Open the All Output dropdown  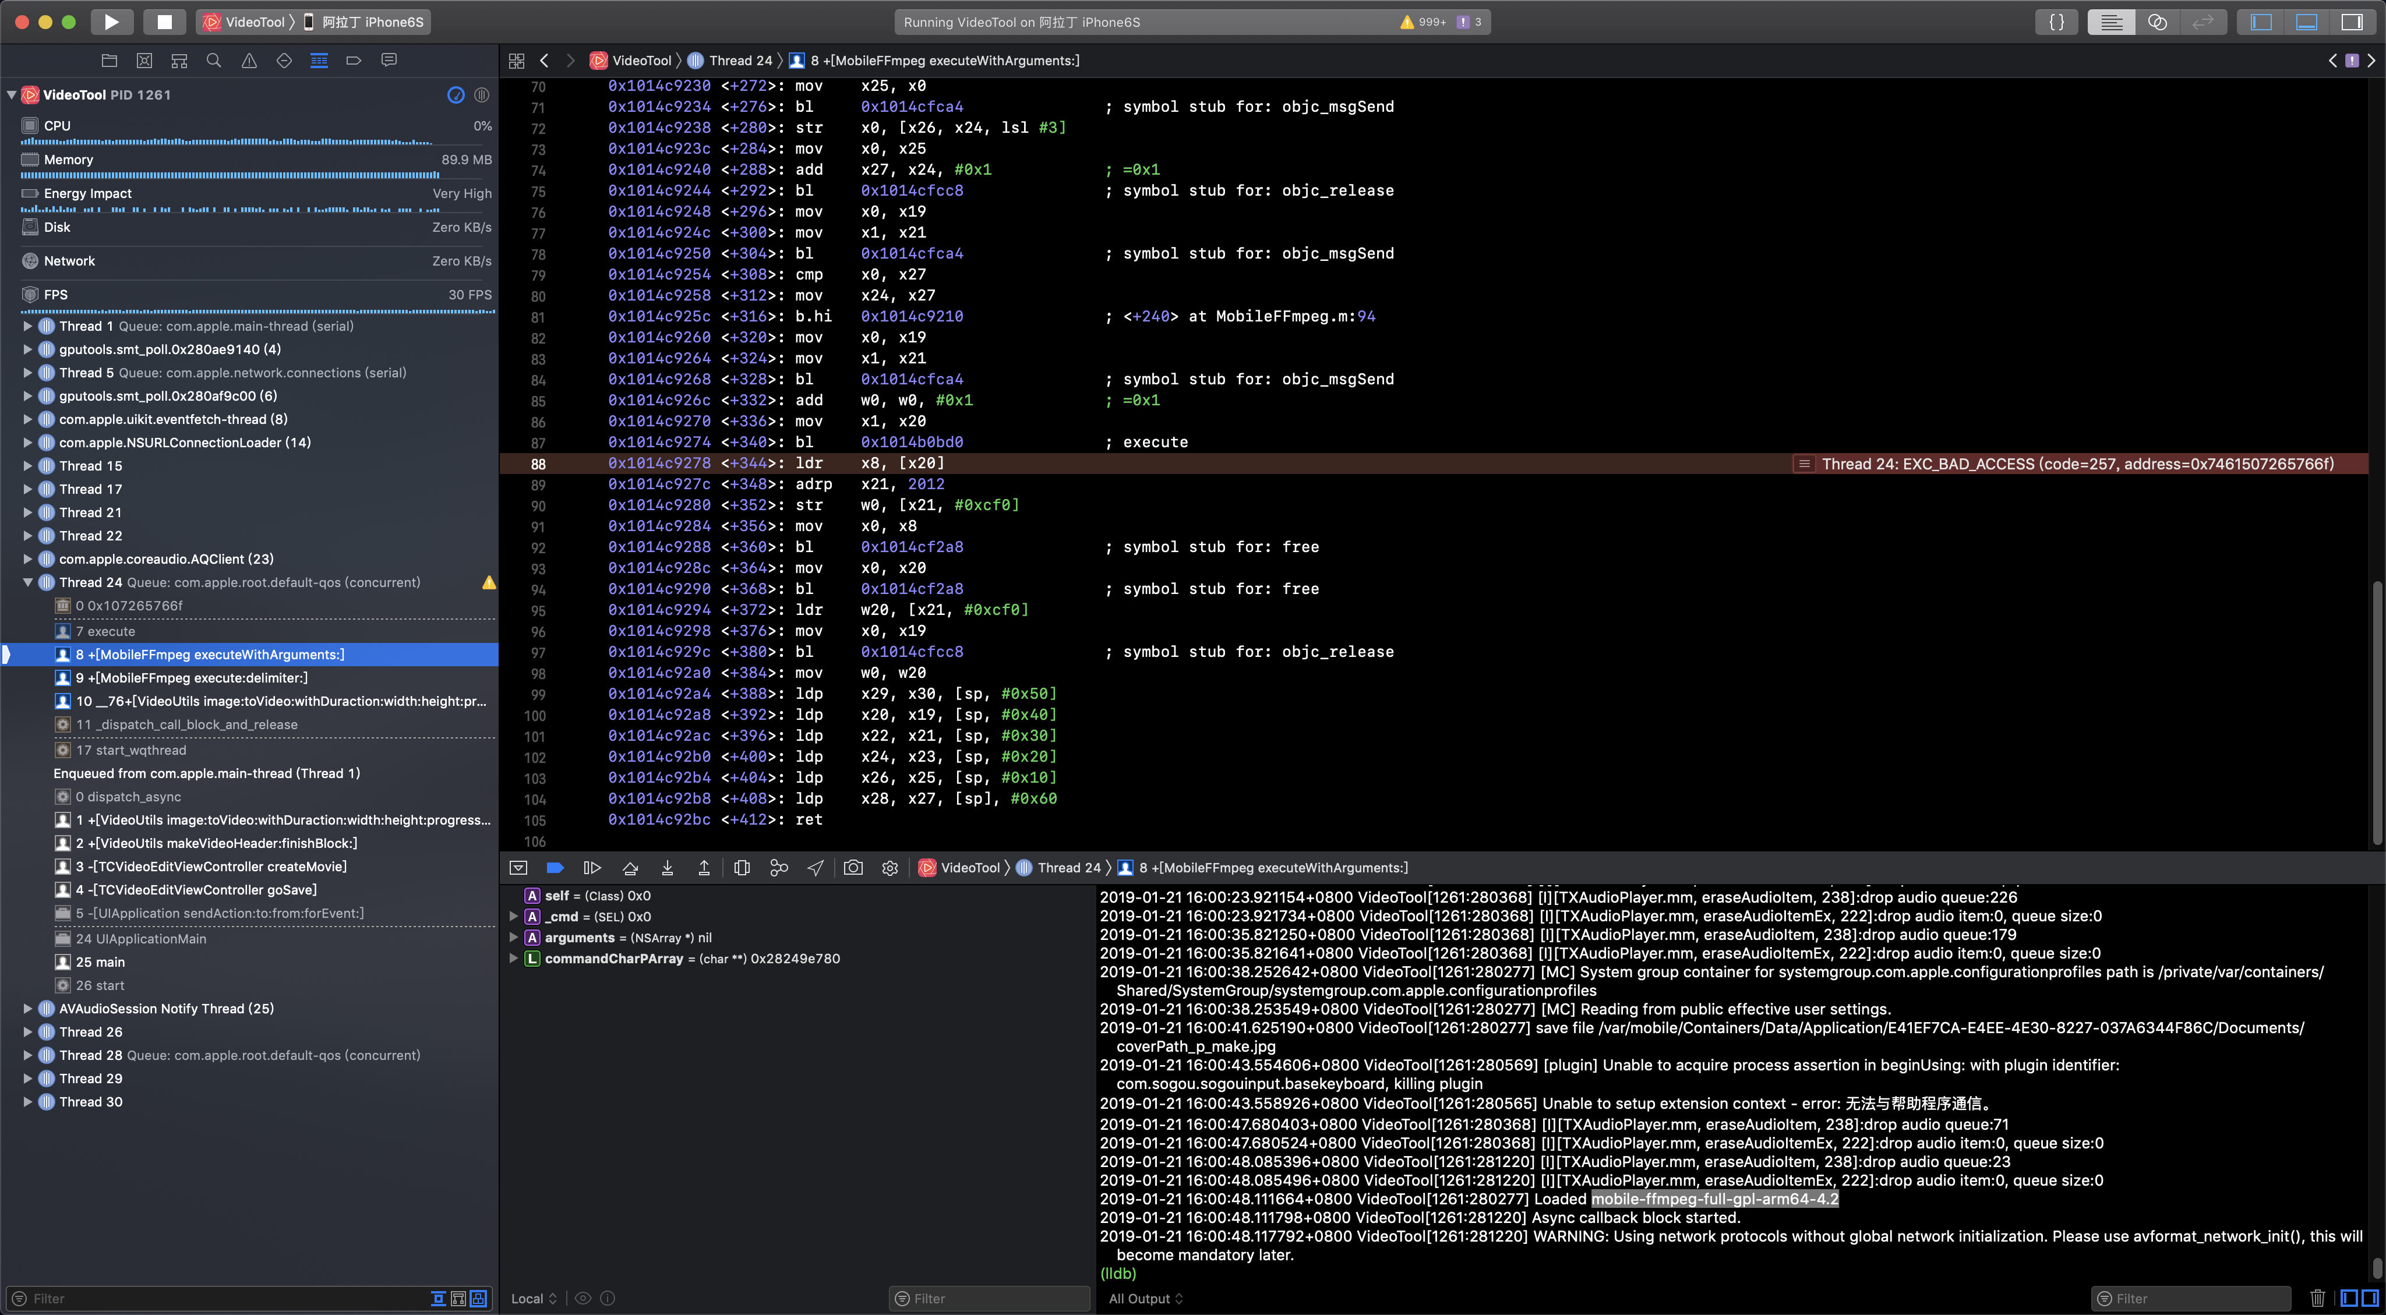pos(1146,1298)
